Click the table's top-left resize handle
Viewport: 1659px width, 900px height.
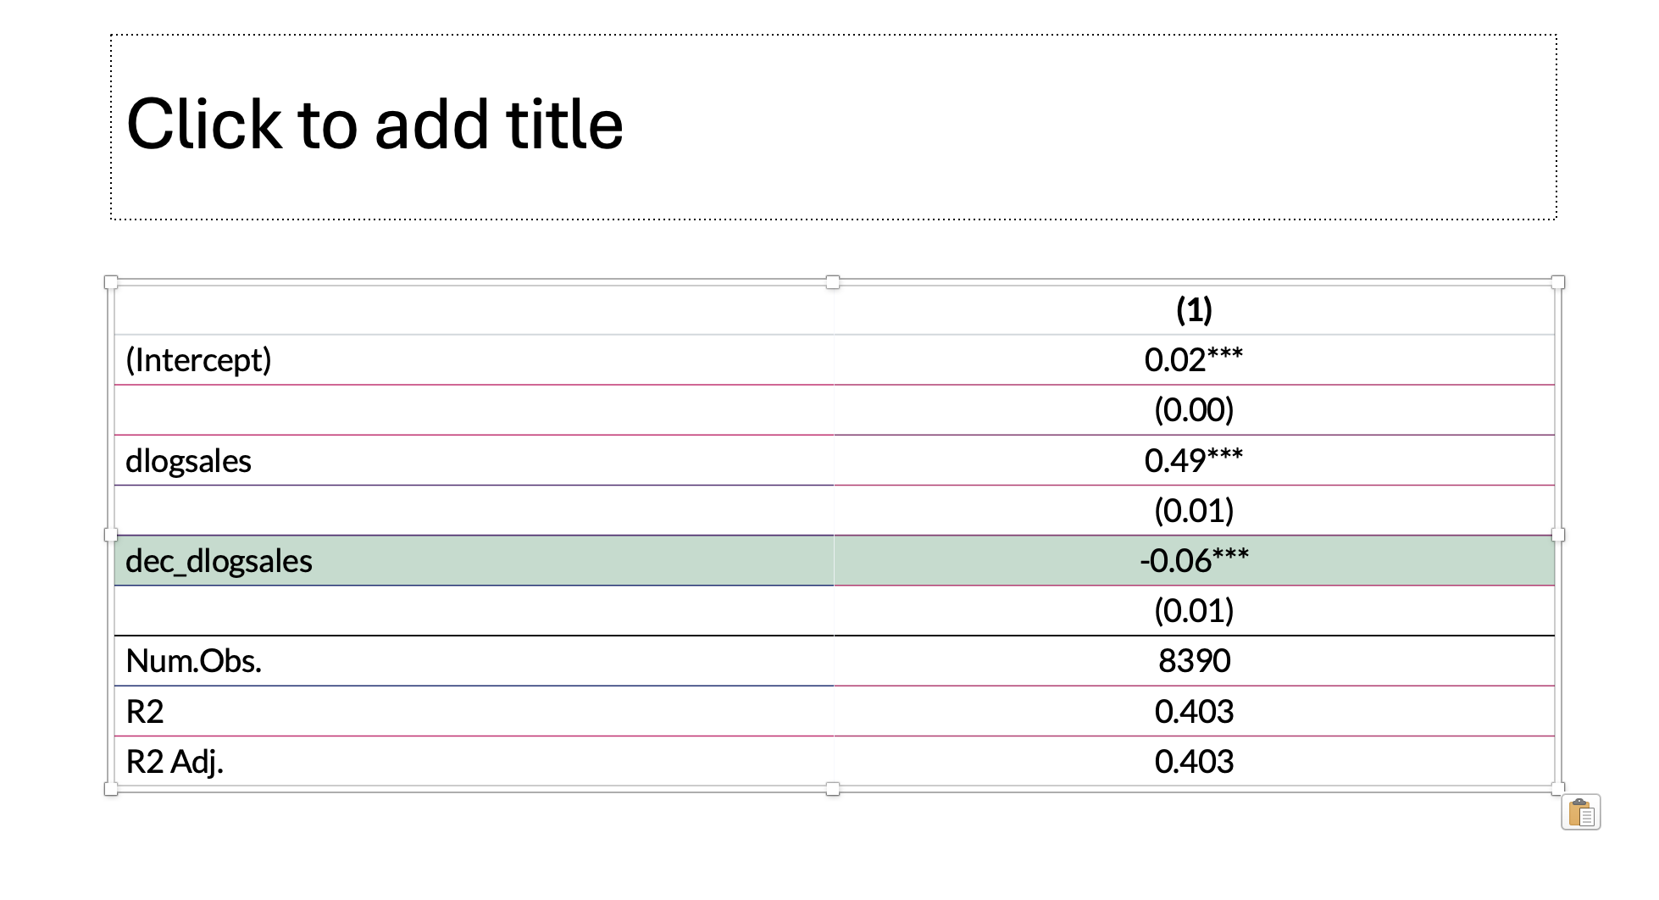point(111,282)
